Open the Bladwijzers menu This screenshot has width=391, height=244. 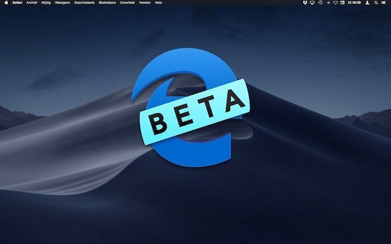coord(108,3)
